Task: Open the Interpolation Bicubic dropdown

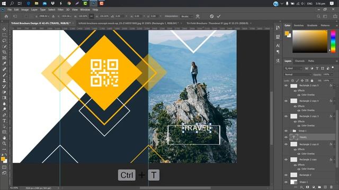Action: 186,16
